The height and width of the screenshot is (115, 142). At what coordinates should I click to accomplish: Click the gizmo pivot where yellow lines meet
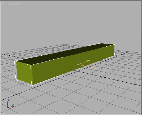point(78,64)
